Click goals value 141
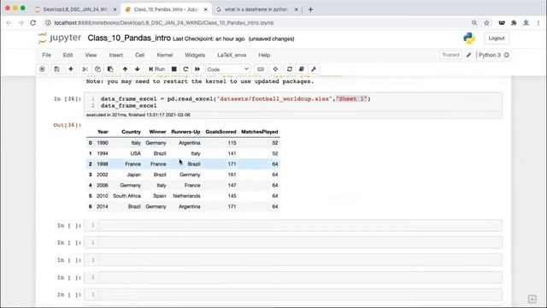Screen dimensions: 547x308 [x=232, y=153]
